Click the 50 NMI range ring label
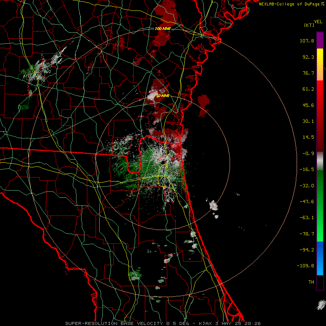The width and height of the screenshot is (326, 326). click(x=163, y=96)
